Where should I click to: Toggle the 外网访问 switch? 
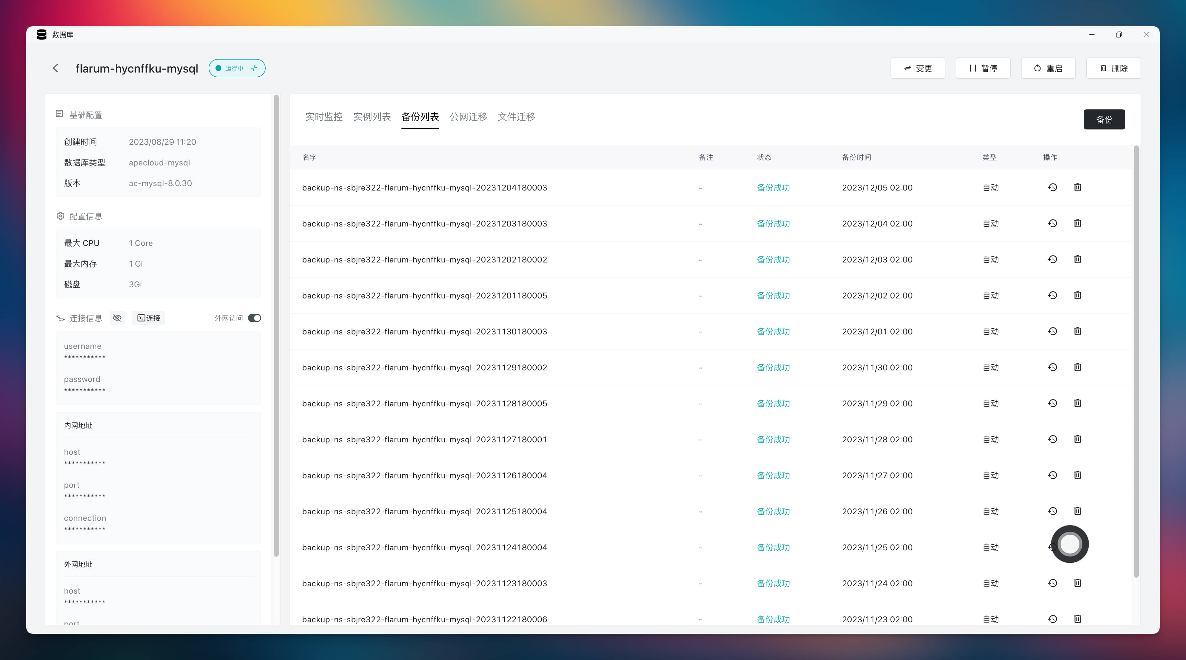point(254,318)
